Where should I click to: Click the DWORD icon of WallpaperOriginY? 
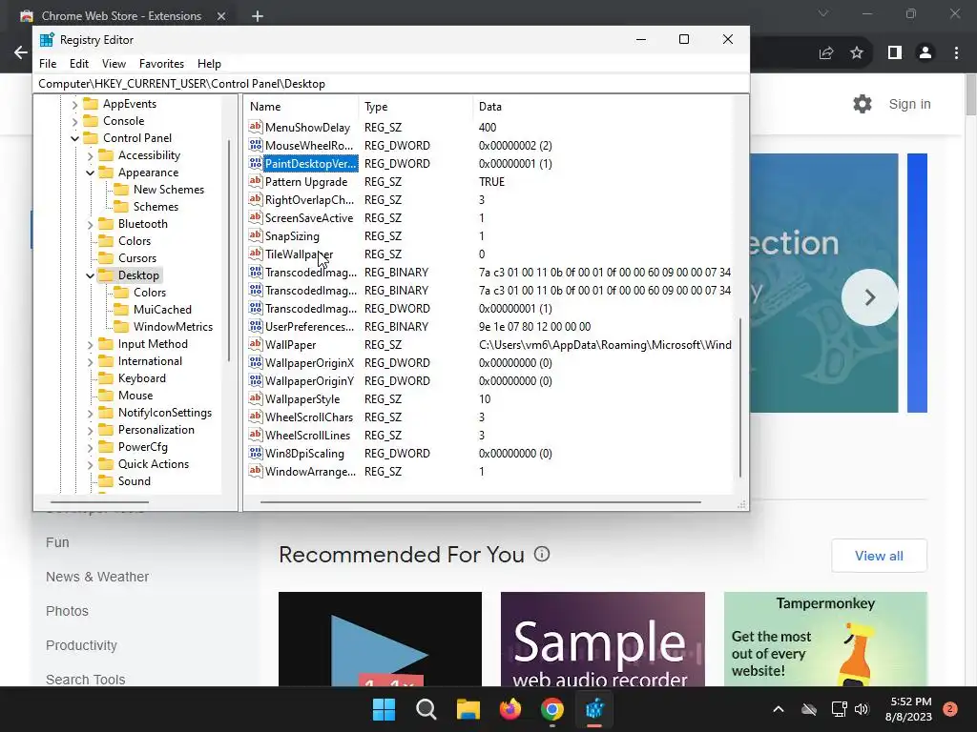pos(256,380)
